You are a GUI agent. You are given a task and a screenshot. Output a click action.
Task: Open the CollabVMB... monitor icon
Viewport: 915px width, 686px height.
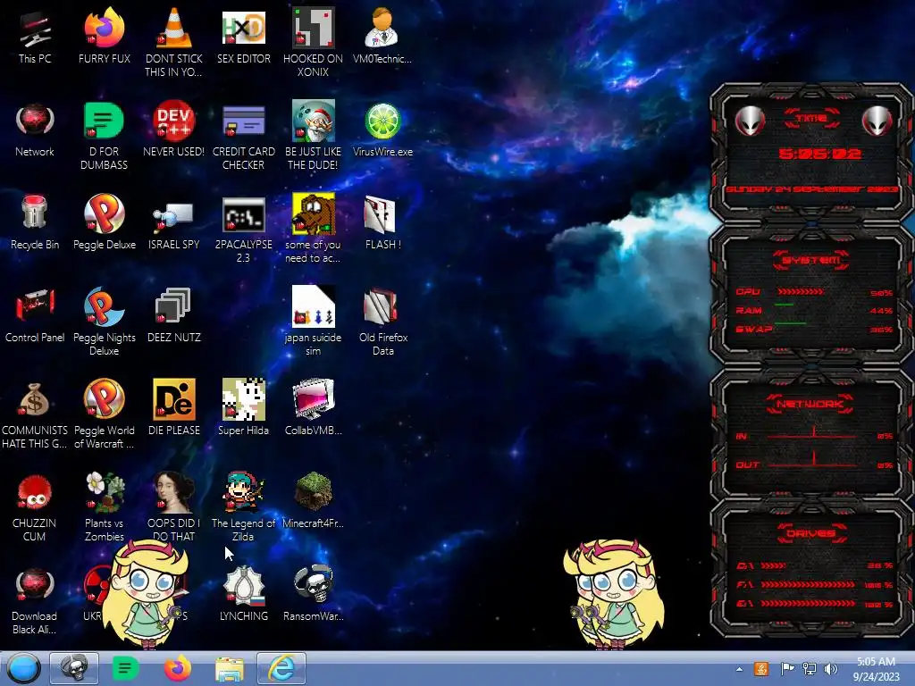[x=313, y=407]
